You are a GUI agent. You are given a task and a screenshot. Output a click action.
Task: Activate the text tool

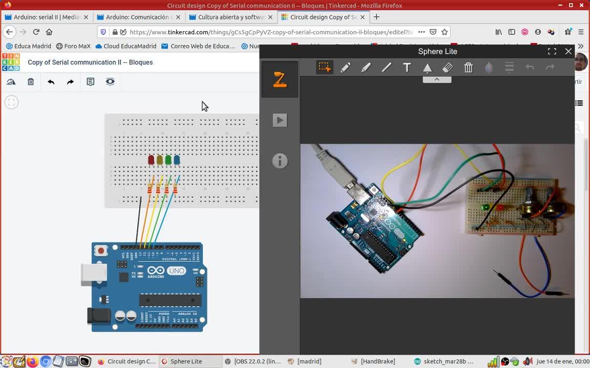pyautogui.click(x=407, y=67)
